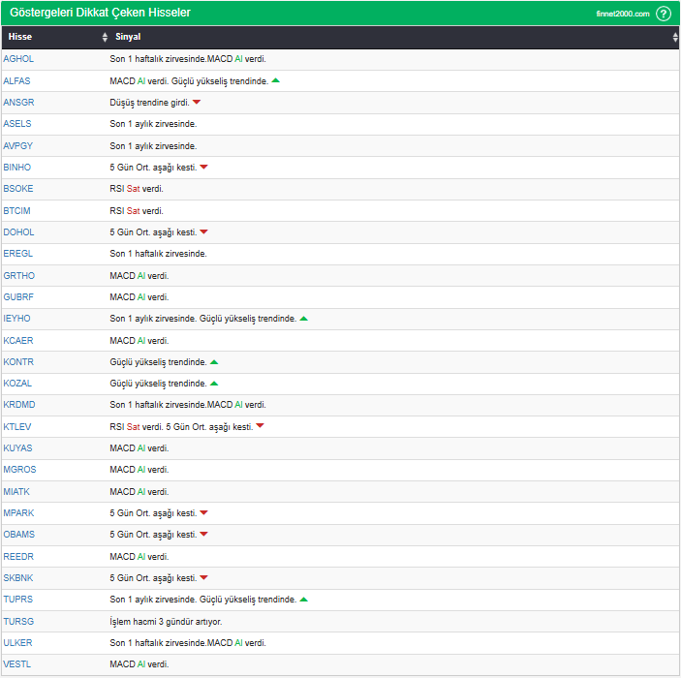This screenshot has height=678, width=681.
Task: Select the EREGL stock symbol
Action: click(17, 254)
